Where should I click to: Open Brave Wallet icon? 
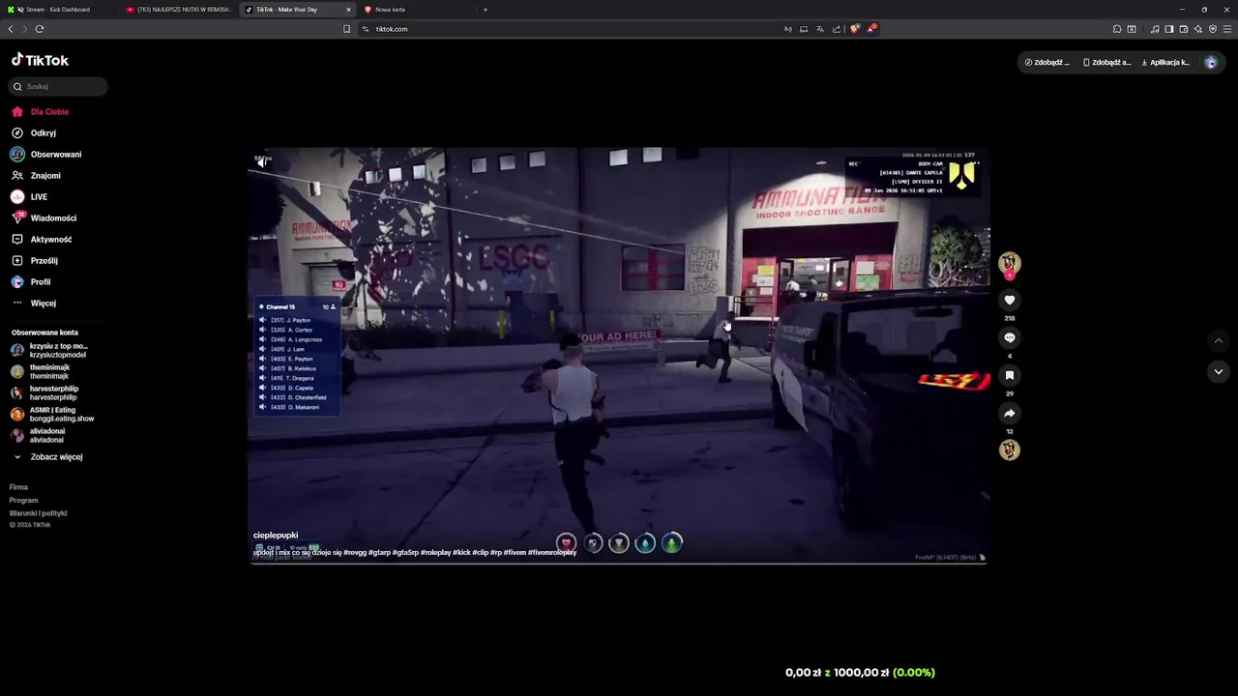pos(1184,29)
